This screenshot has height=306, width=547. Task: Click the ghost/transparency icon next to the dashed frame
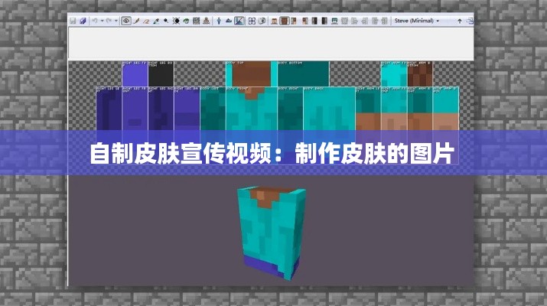[262, 21]
